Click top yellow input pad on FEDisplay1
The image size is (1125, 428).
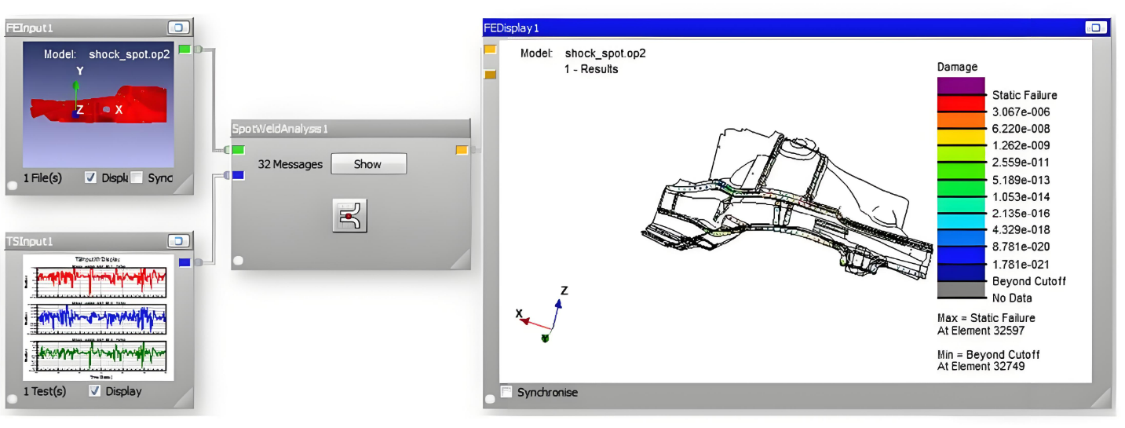[x=490, y=49]
